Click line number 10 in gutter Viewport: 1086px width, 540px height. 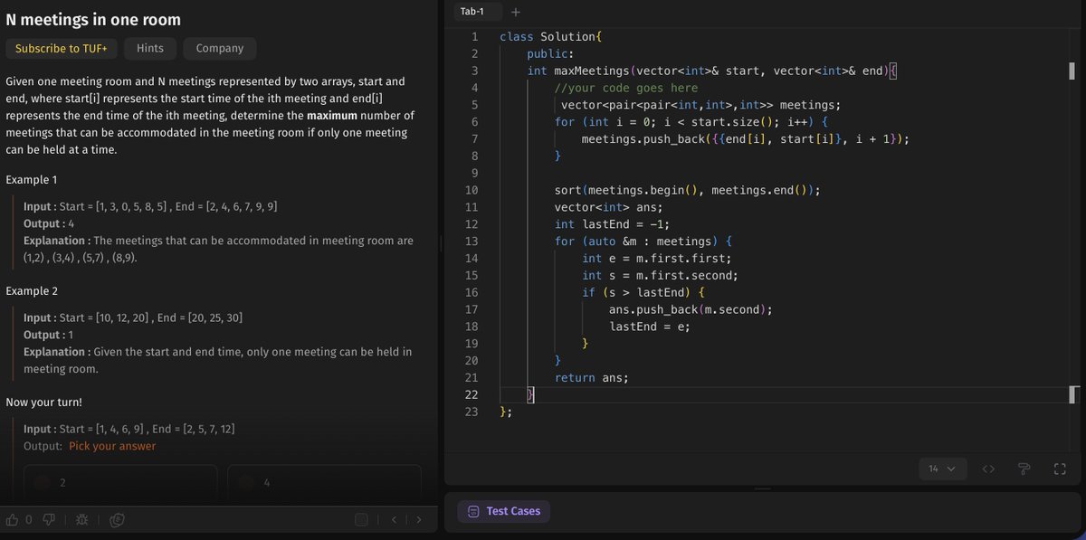[x=470, y=190]
